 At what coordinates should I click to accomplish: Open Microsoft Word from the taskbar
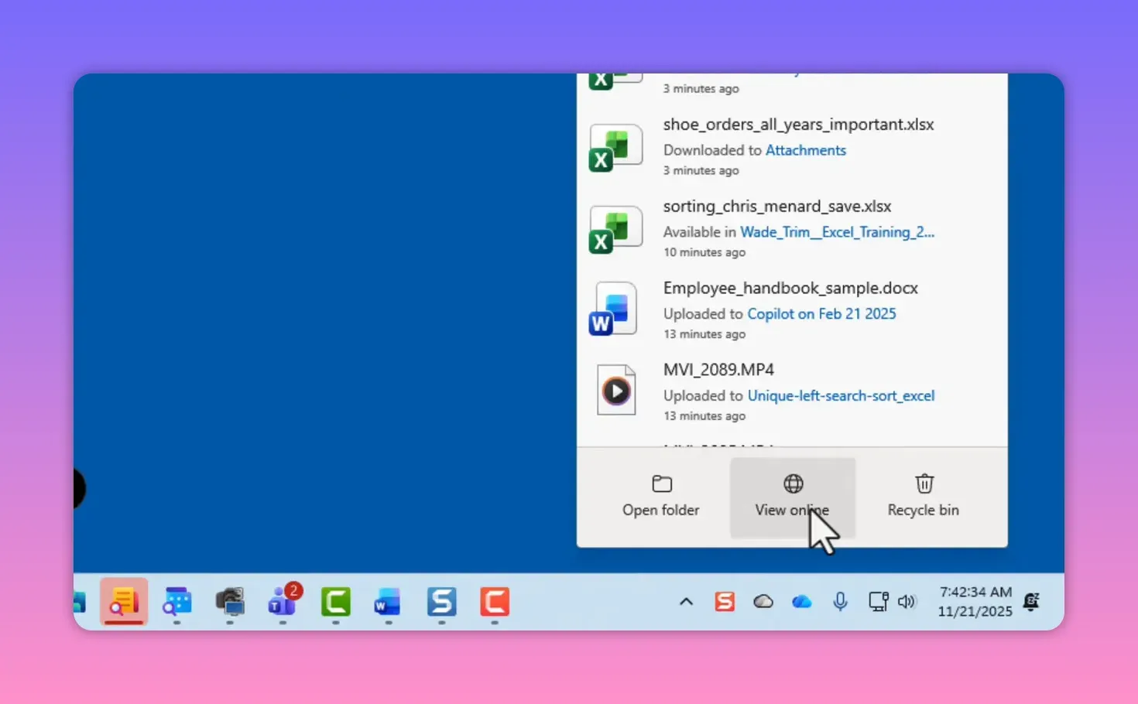point(387,603)
